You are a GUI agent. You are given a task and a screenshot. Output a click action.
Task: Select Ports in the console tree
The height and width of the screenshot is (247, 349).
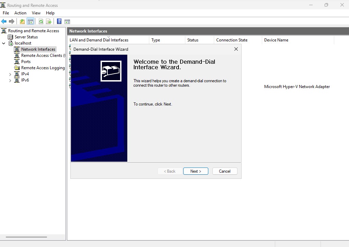(26, 62)
